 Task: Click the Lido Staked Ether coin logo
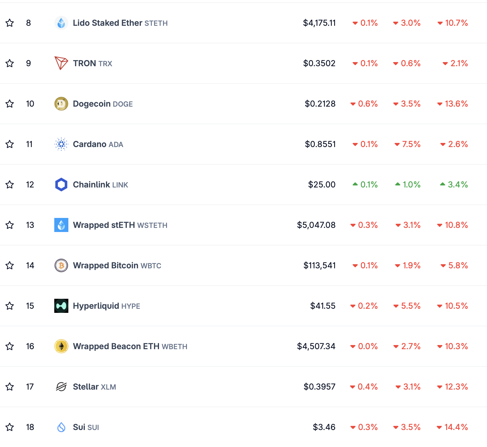pos(61,23)
